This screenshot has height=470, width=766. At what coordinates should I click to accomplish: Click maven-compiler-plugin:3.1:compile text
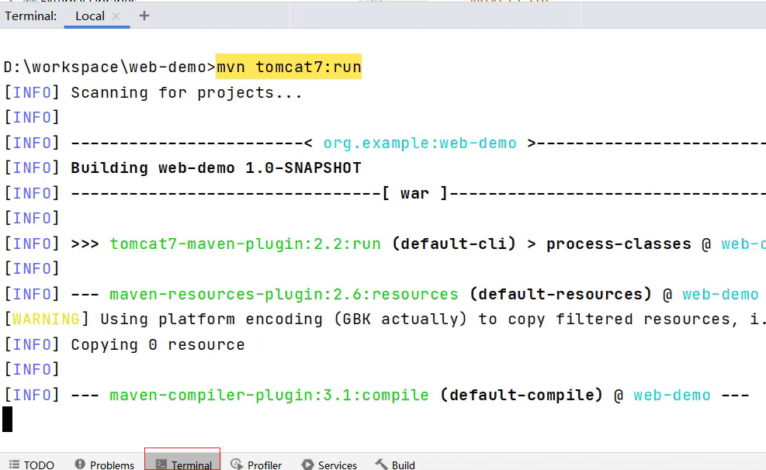(x=269, y=395)
